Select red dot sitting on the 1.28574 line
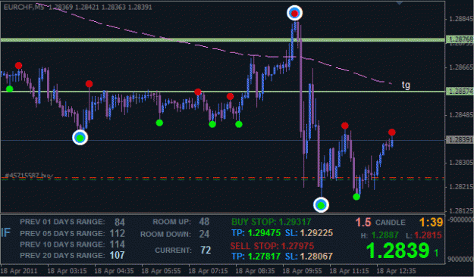This screenshot has height=277, width=474. 198,92
